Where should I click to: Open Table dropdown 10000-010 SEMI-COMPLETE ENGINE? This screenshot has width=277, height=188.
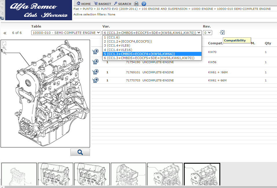(x=66, y=32)
